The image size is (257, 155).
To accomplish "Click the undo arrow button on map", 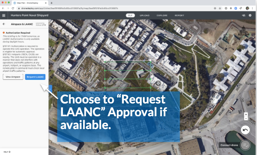I will click(245, 130).
